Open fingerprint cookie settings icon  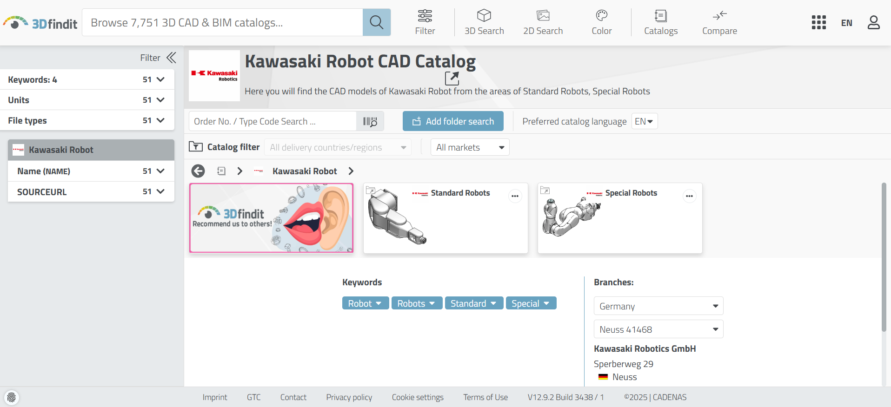coord(12,397)
